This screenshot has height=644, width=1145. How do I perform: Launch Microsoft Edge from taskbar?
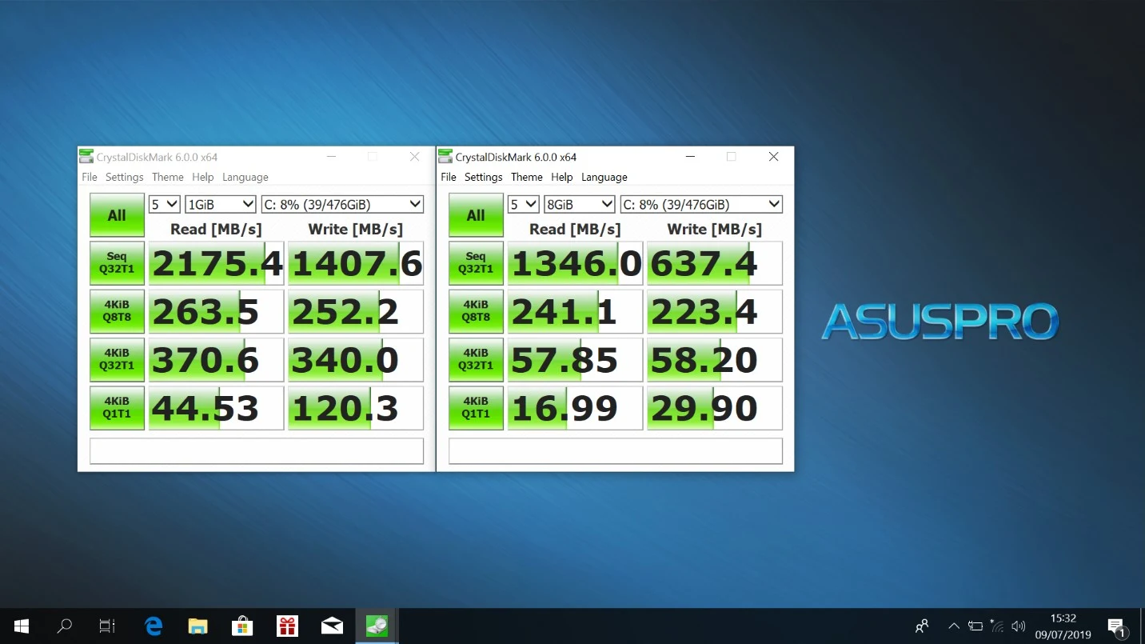coord(154,626)
